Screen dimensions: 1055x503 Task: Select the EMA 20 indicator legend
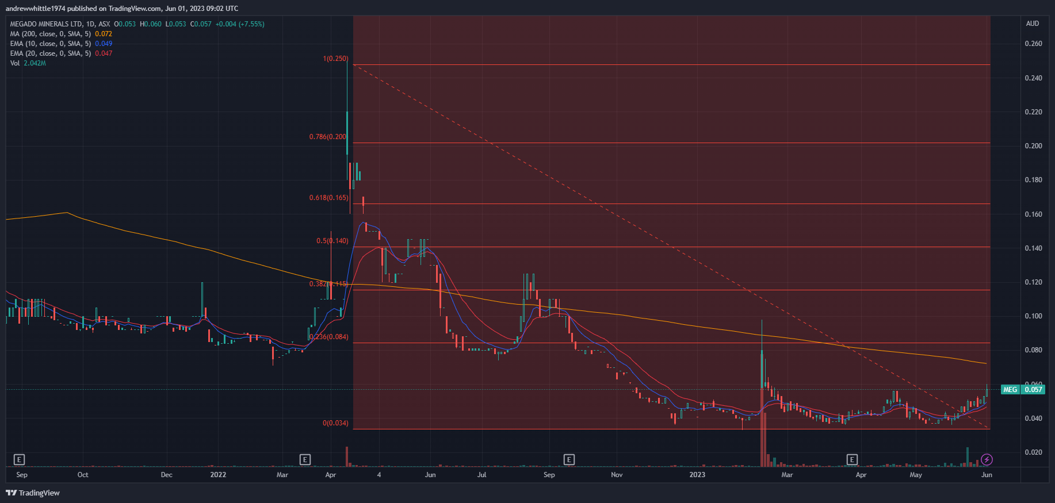[50, 53]
